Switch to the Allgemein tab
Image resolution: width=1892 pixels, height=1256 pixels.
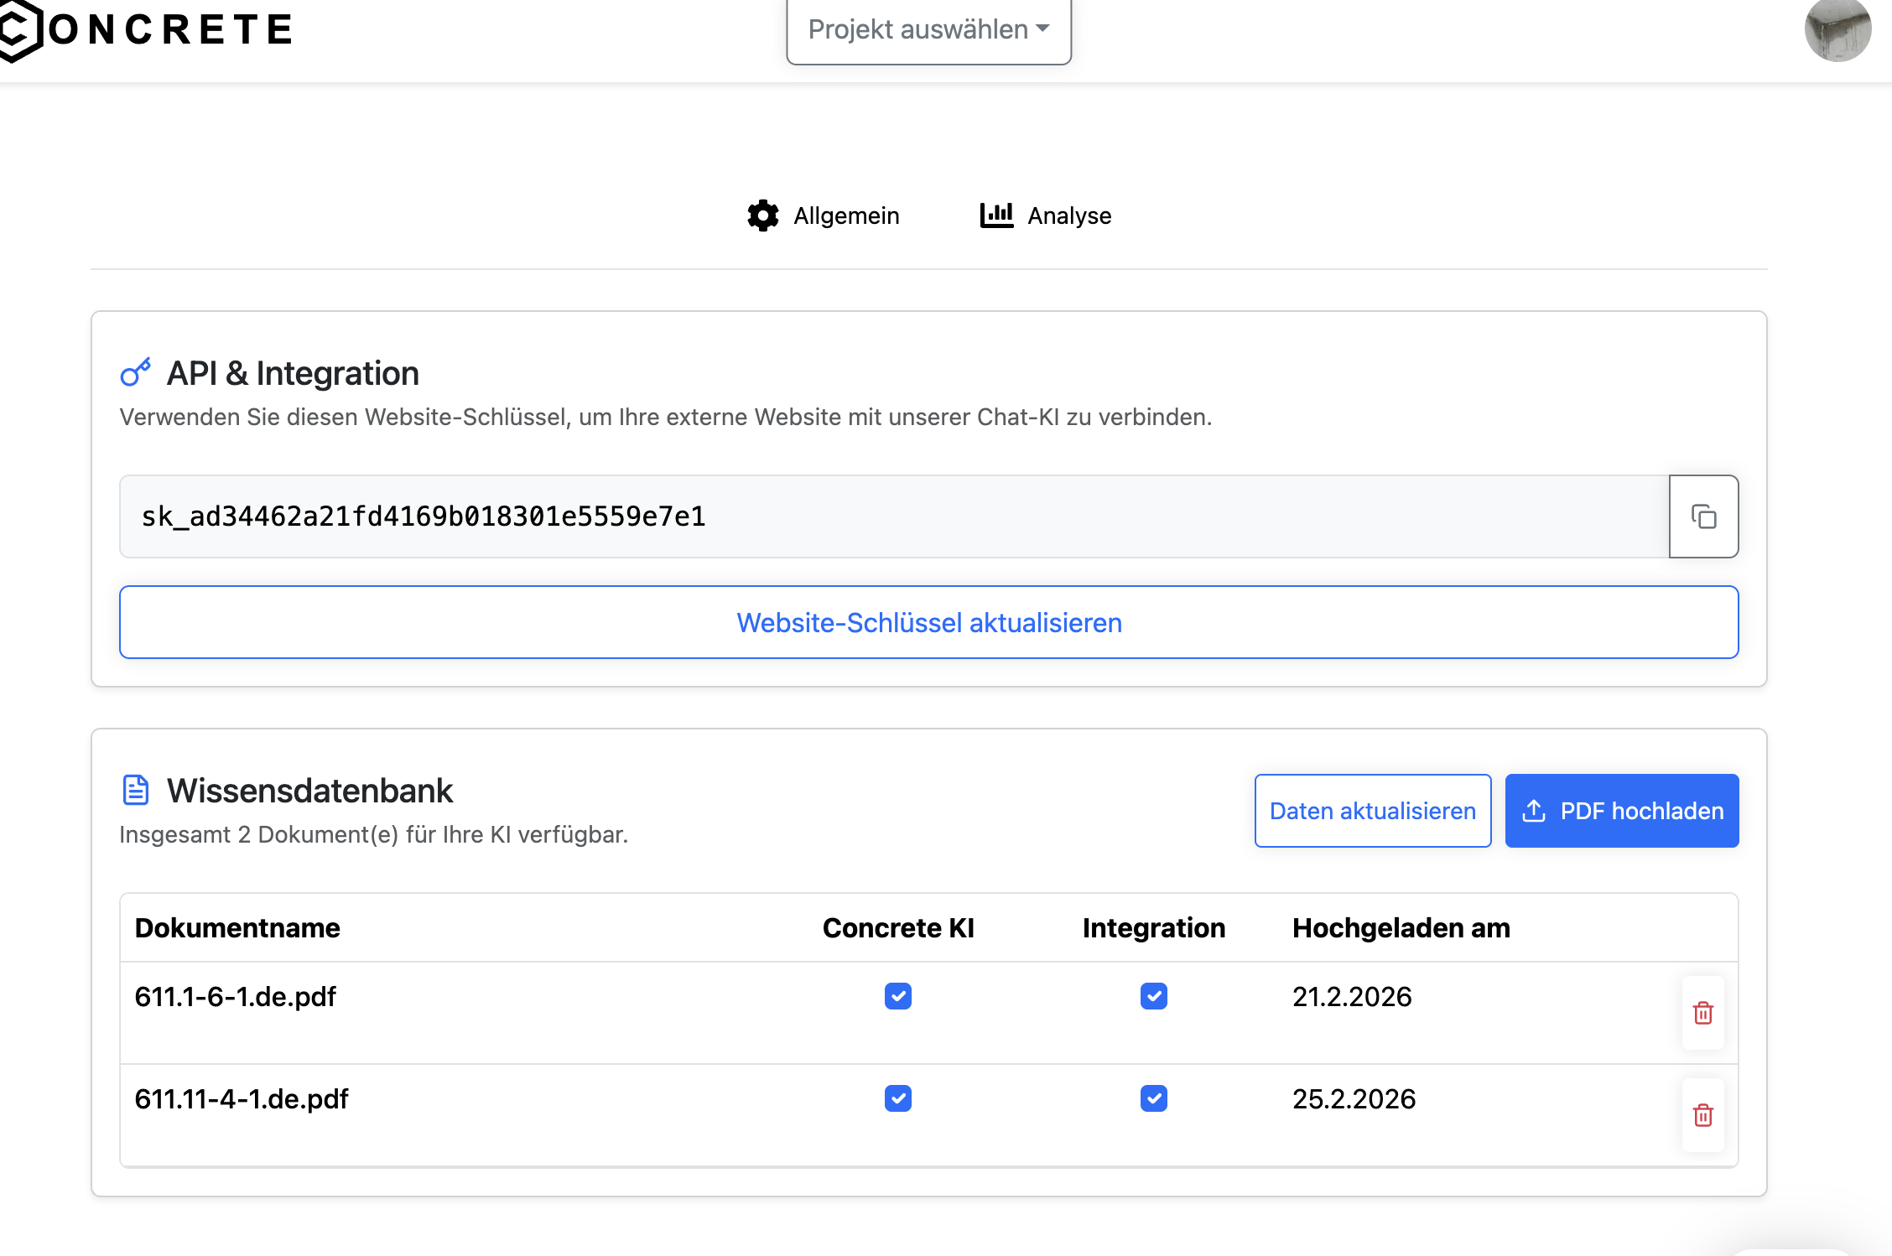pos(845,216)
